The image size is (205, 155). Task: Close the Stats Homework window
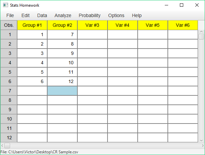click(197, 5)
